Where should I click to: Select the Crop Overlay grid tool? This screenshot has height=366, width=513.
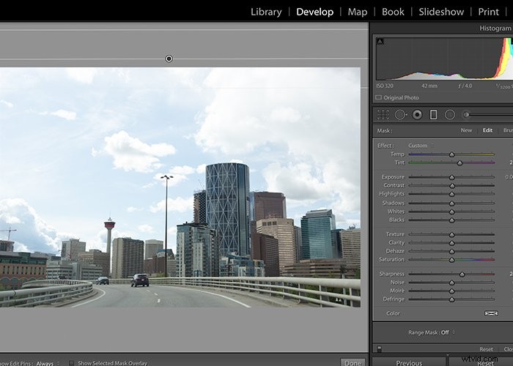click(x=383, y=115)
